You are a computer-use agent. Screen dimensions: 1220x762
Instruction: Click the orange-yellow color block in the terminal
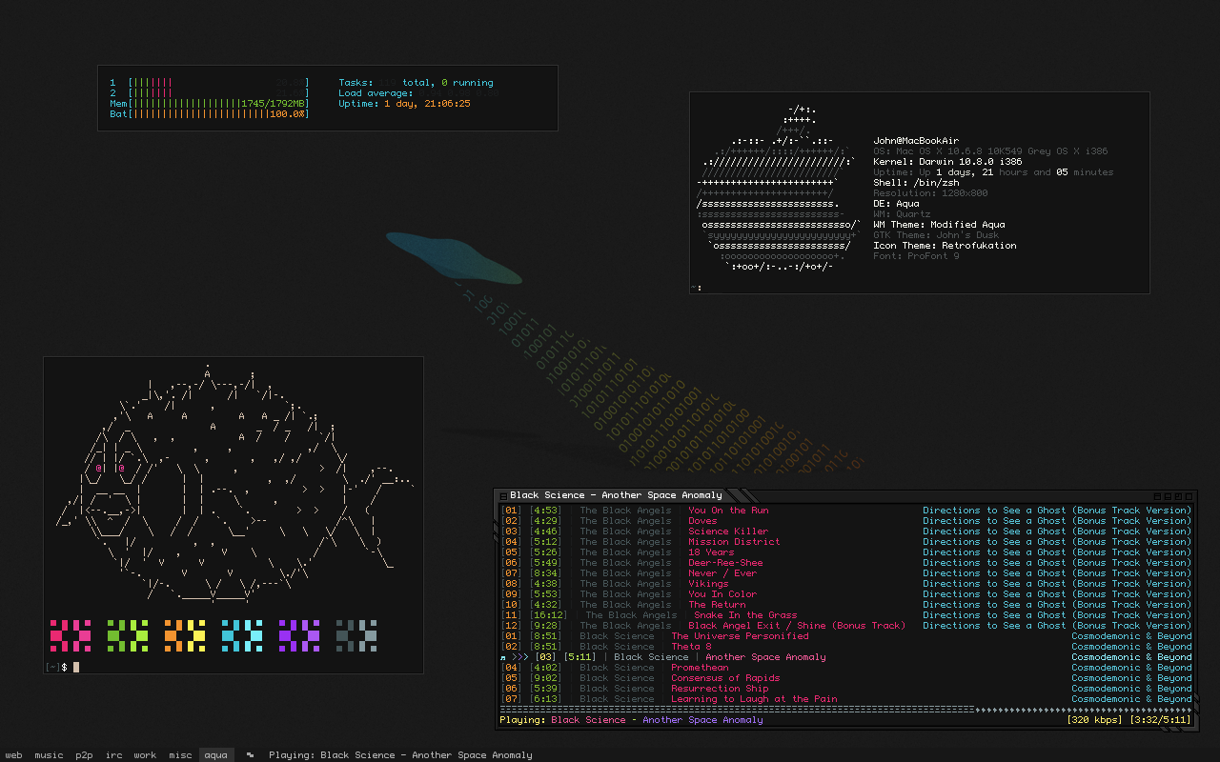coord(185,635)
